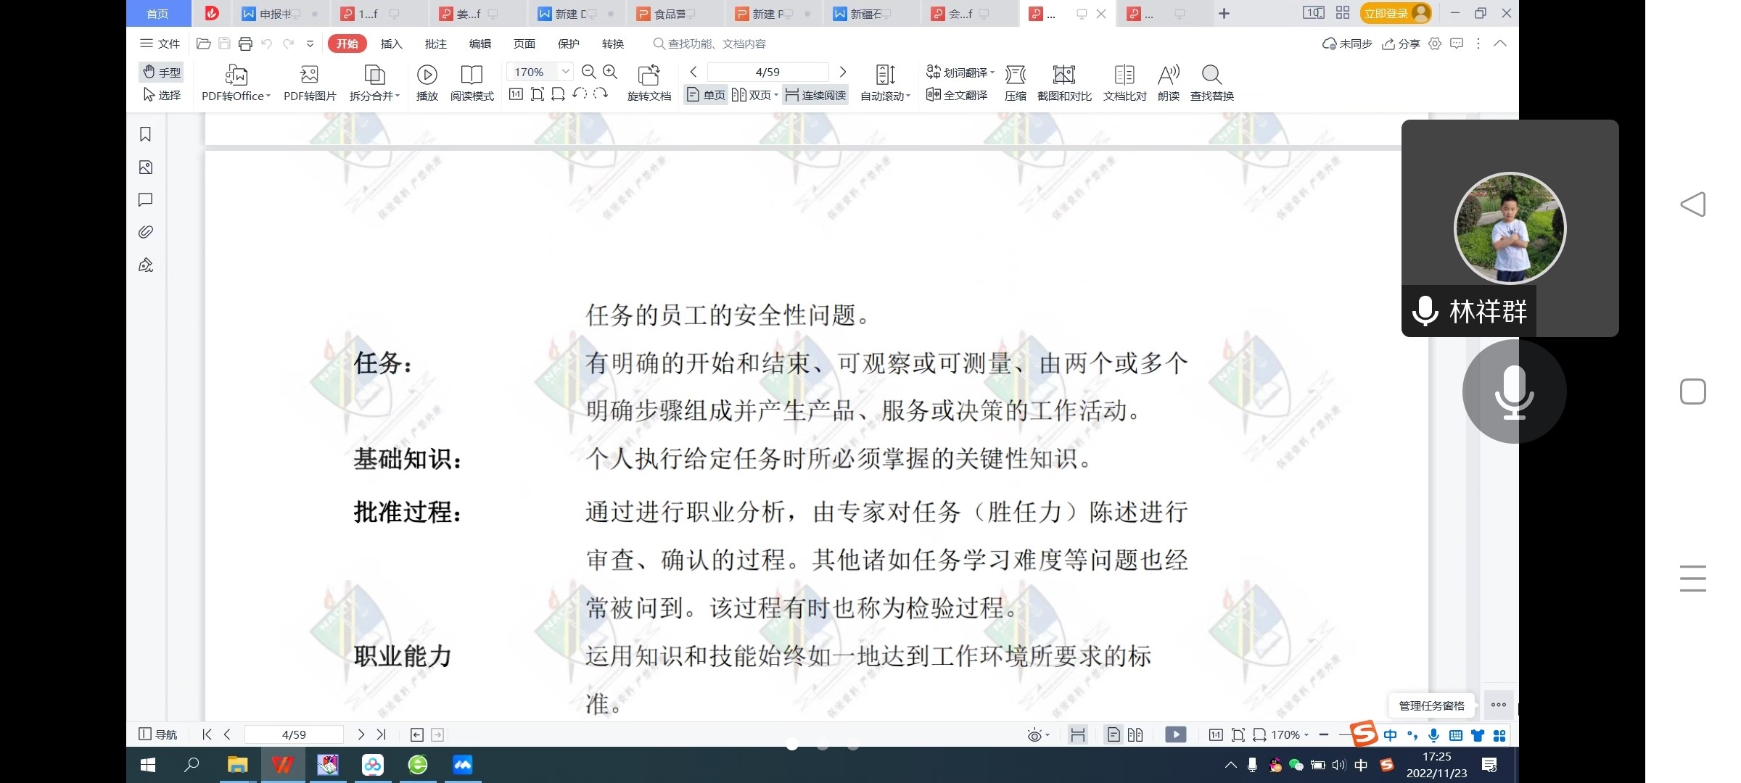
Task: Select the 手型 hand tool
Action: [162, 72]
